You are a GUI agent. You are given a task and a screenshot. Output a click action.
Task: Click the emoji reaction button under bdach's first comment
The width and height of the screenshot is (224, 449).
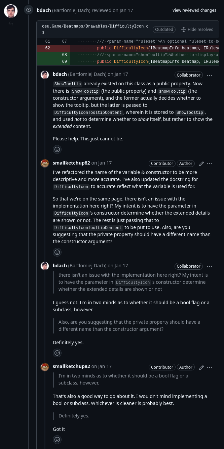pos(57,149)
